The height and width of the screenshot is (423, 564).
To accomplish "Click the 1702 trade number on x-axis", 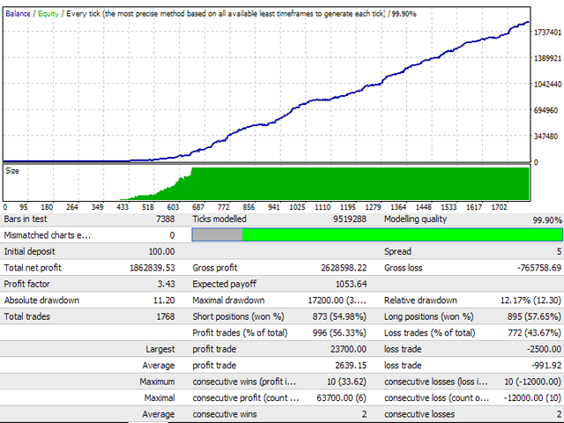I will click(500, 207).
